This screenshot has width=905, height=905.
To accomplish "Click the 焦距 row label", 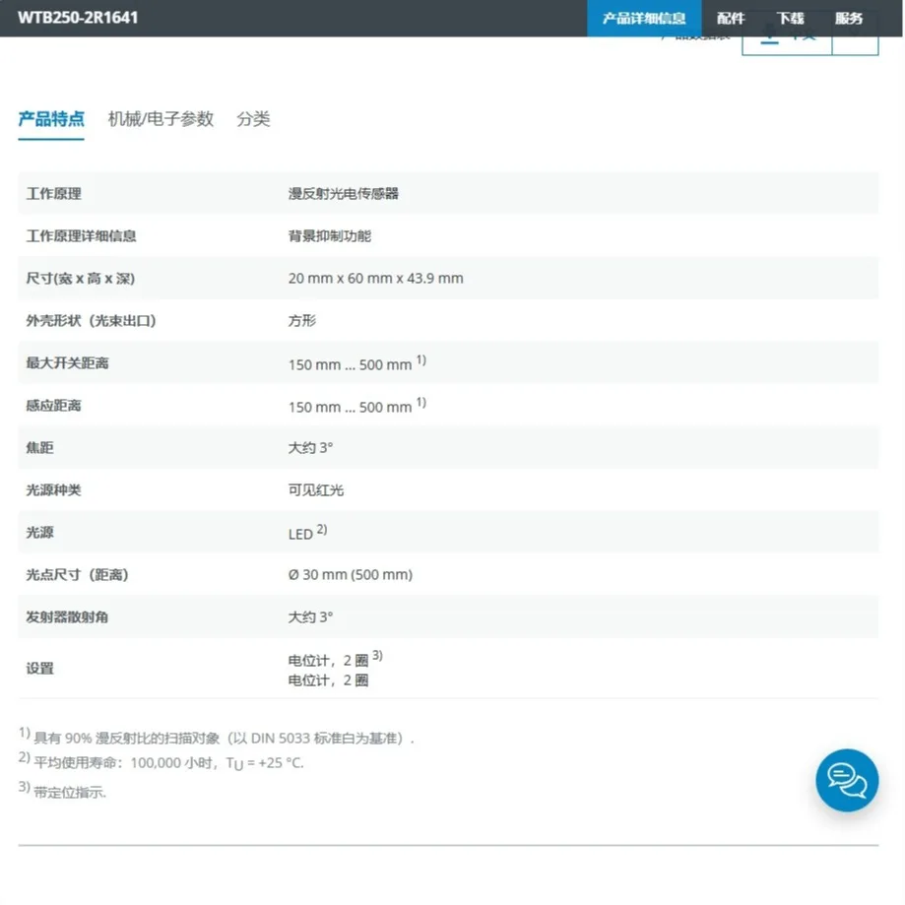I will pos(39,447).
